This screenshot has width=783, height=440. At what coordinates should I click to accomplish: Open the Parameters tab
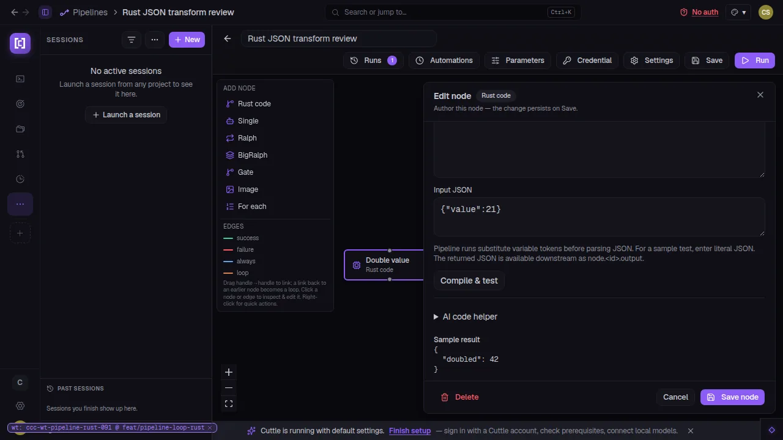[x=518, y=61]
